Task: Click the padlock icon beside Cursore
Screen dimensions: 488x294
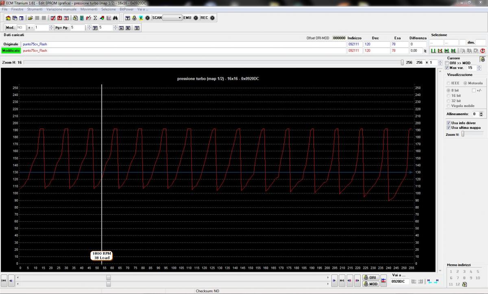Action: [483, 59]
